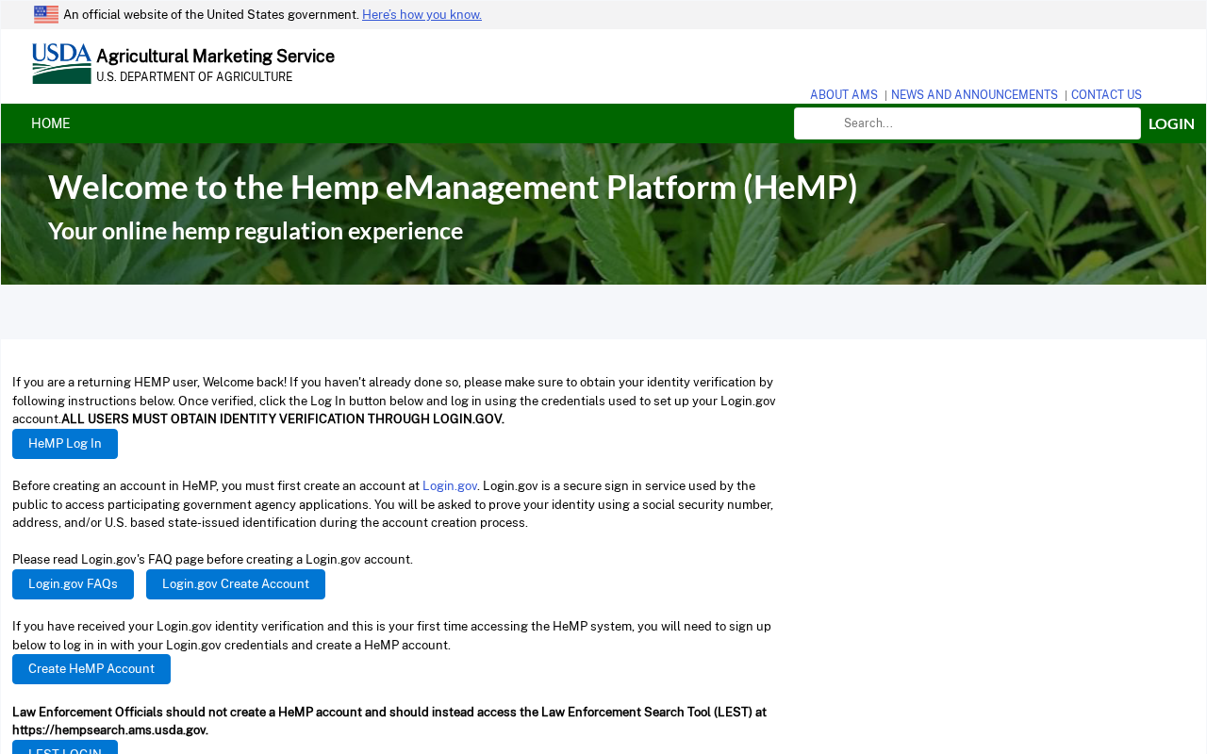This screenshot has width=1207, height=754.
Task: Click "An official website of the United States government." text
Action: 211,14
